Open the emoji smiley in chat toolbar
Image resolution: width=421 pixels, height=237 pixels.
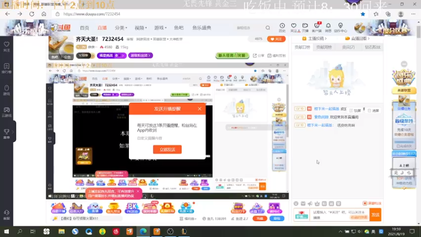[296, 204]
